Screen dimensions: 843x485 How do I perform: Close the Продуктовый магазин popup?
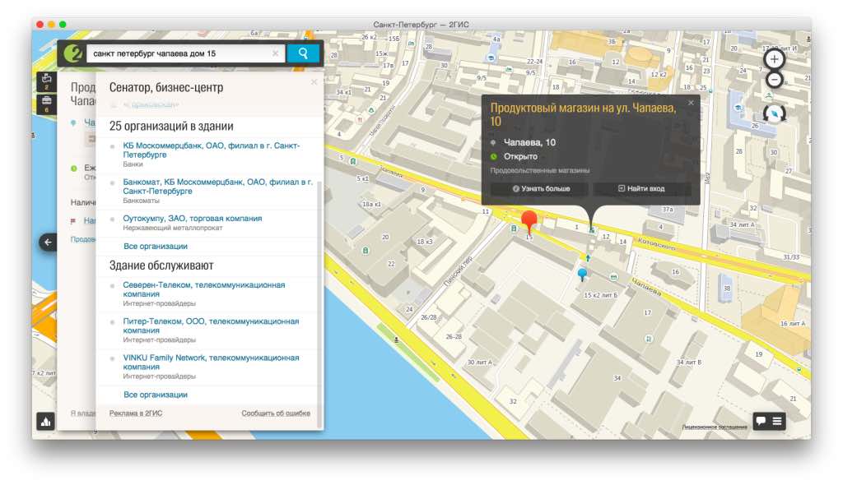coord(691,103)
